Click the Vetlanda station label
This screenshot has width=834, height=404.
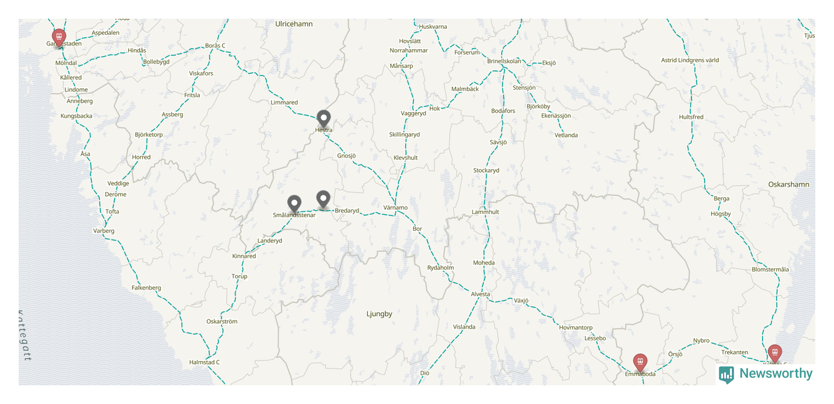click(x=566, y=135)
